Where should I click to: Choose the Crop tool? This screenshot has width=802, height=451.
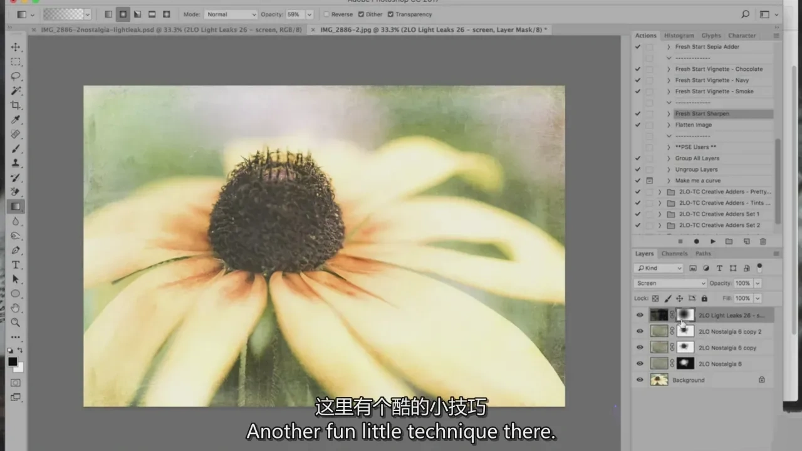tap(16, 105)
